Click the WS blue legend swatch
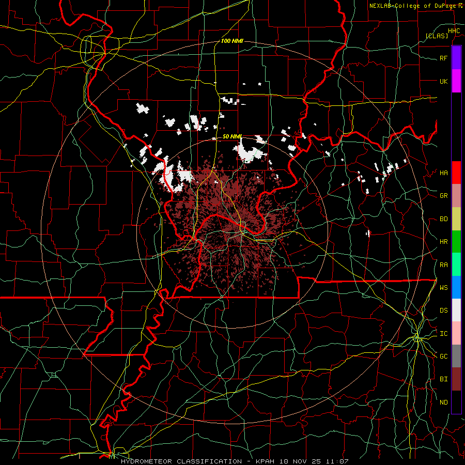 pos(456,287)
